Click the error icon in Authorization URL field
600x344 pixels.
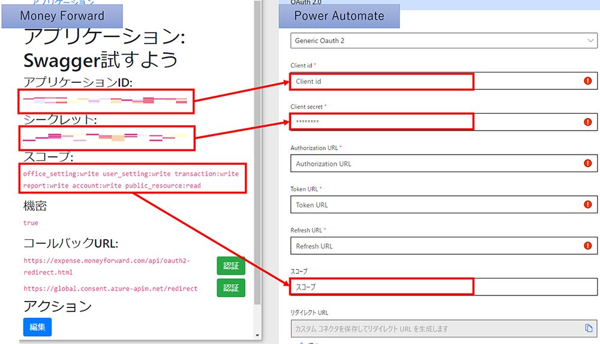(x=588, y=163)
